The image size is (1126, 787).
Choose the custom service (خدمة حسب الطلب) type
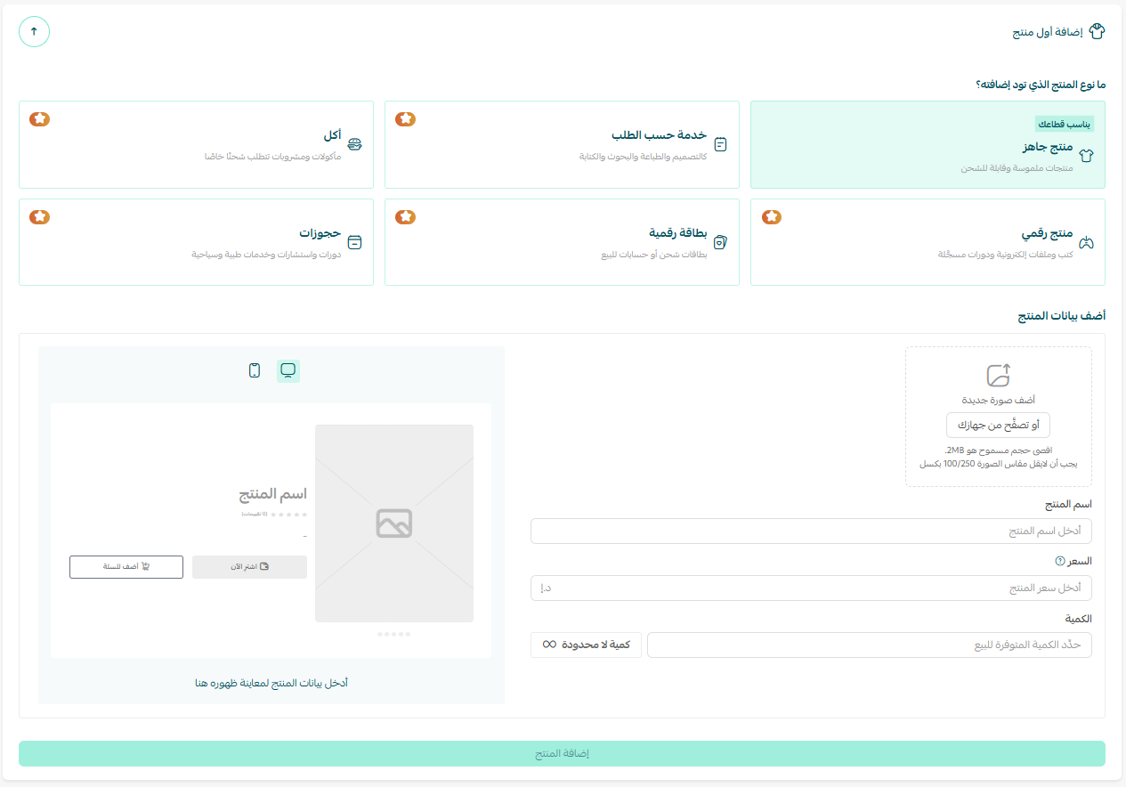pos(561,144)
